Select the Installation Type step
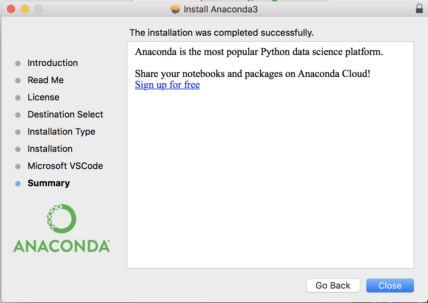Screen dimensions: 428x303 (x=61, y=132)
